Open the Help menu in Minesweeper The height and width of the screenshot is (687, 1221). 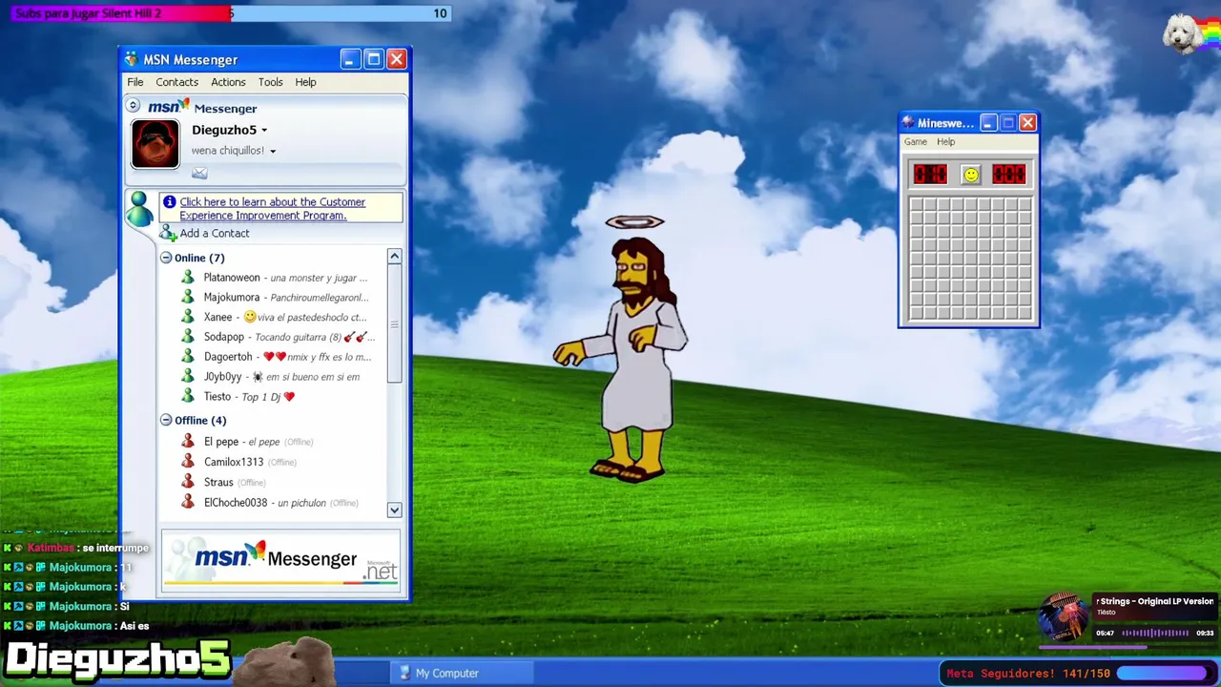(x=945, y=142)
